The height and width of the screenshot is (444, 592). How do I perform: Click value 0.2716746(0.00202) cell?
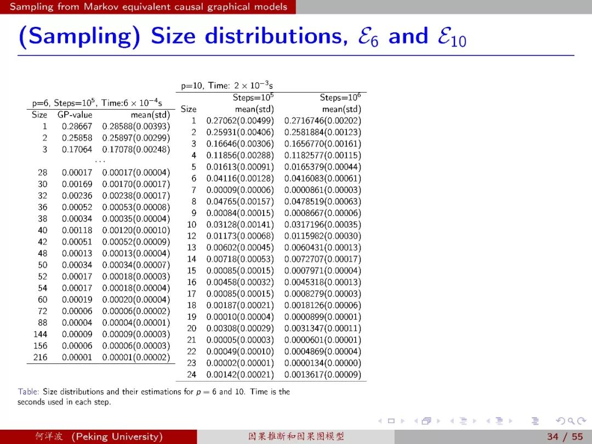coord(323,121)
